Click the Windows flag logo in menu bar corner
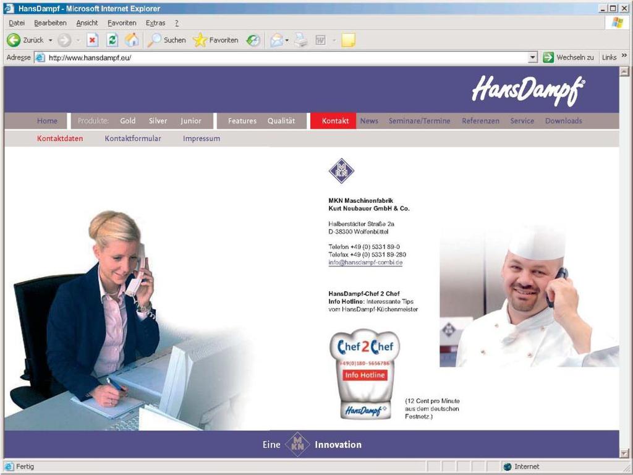Screen dimensions: 633x475 [x=618, y=23]
